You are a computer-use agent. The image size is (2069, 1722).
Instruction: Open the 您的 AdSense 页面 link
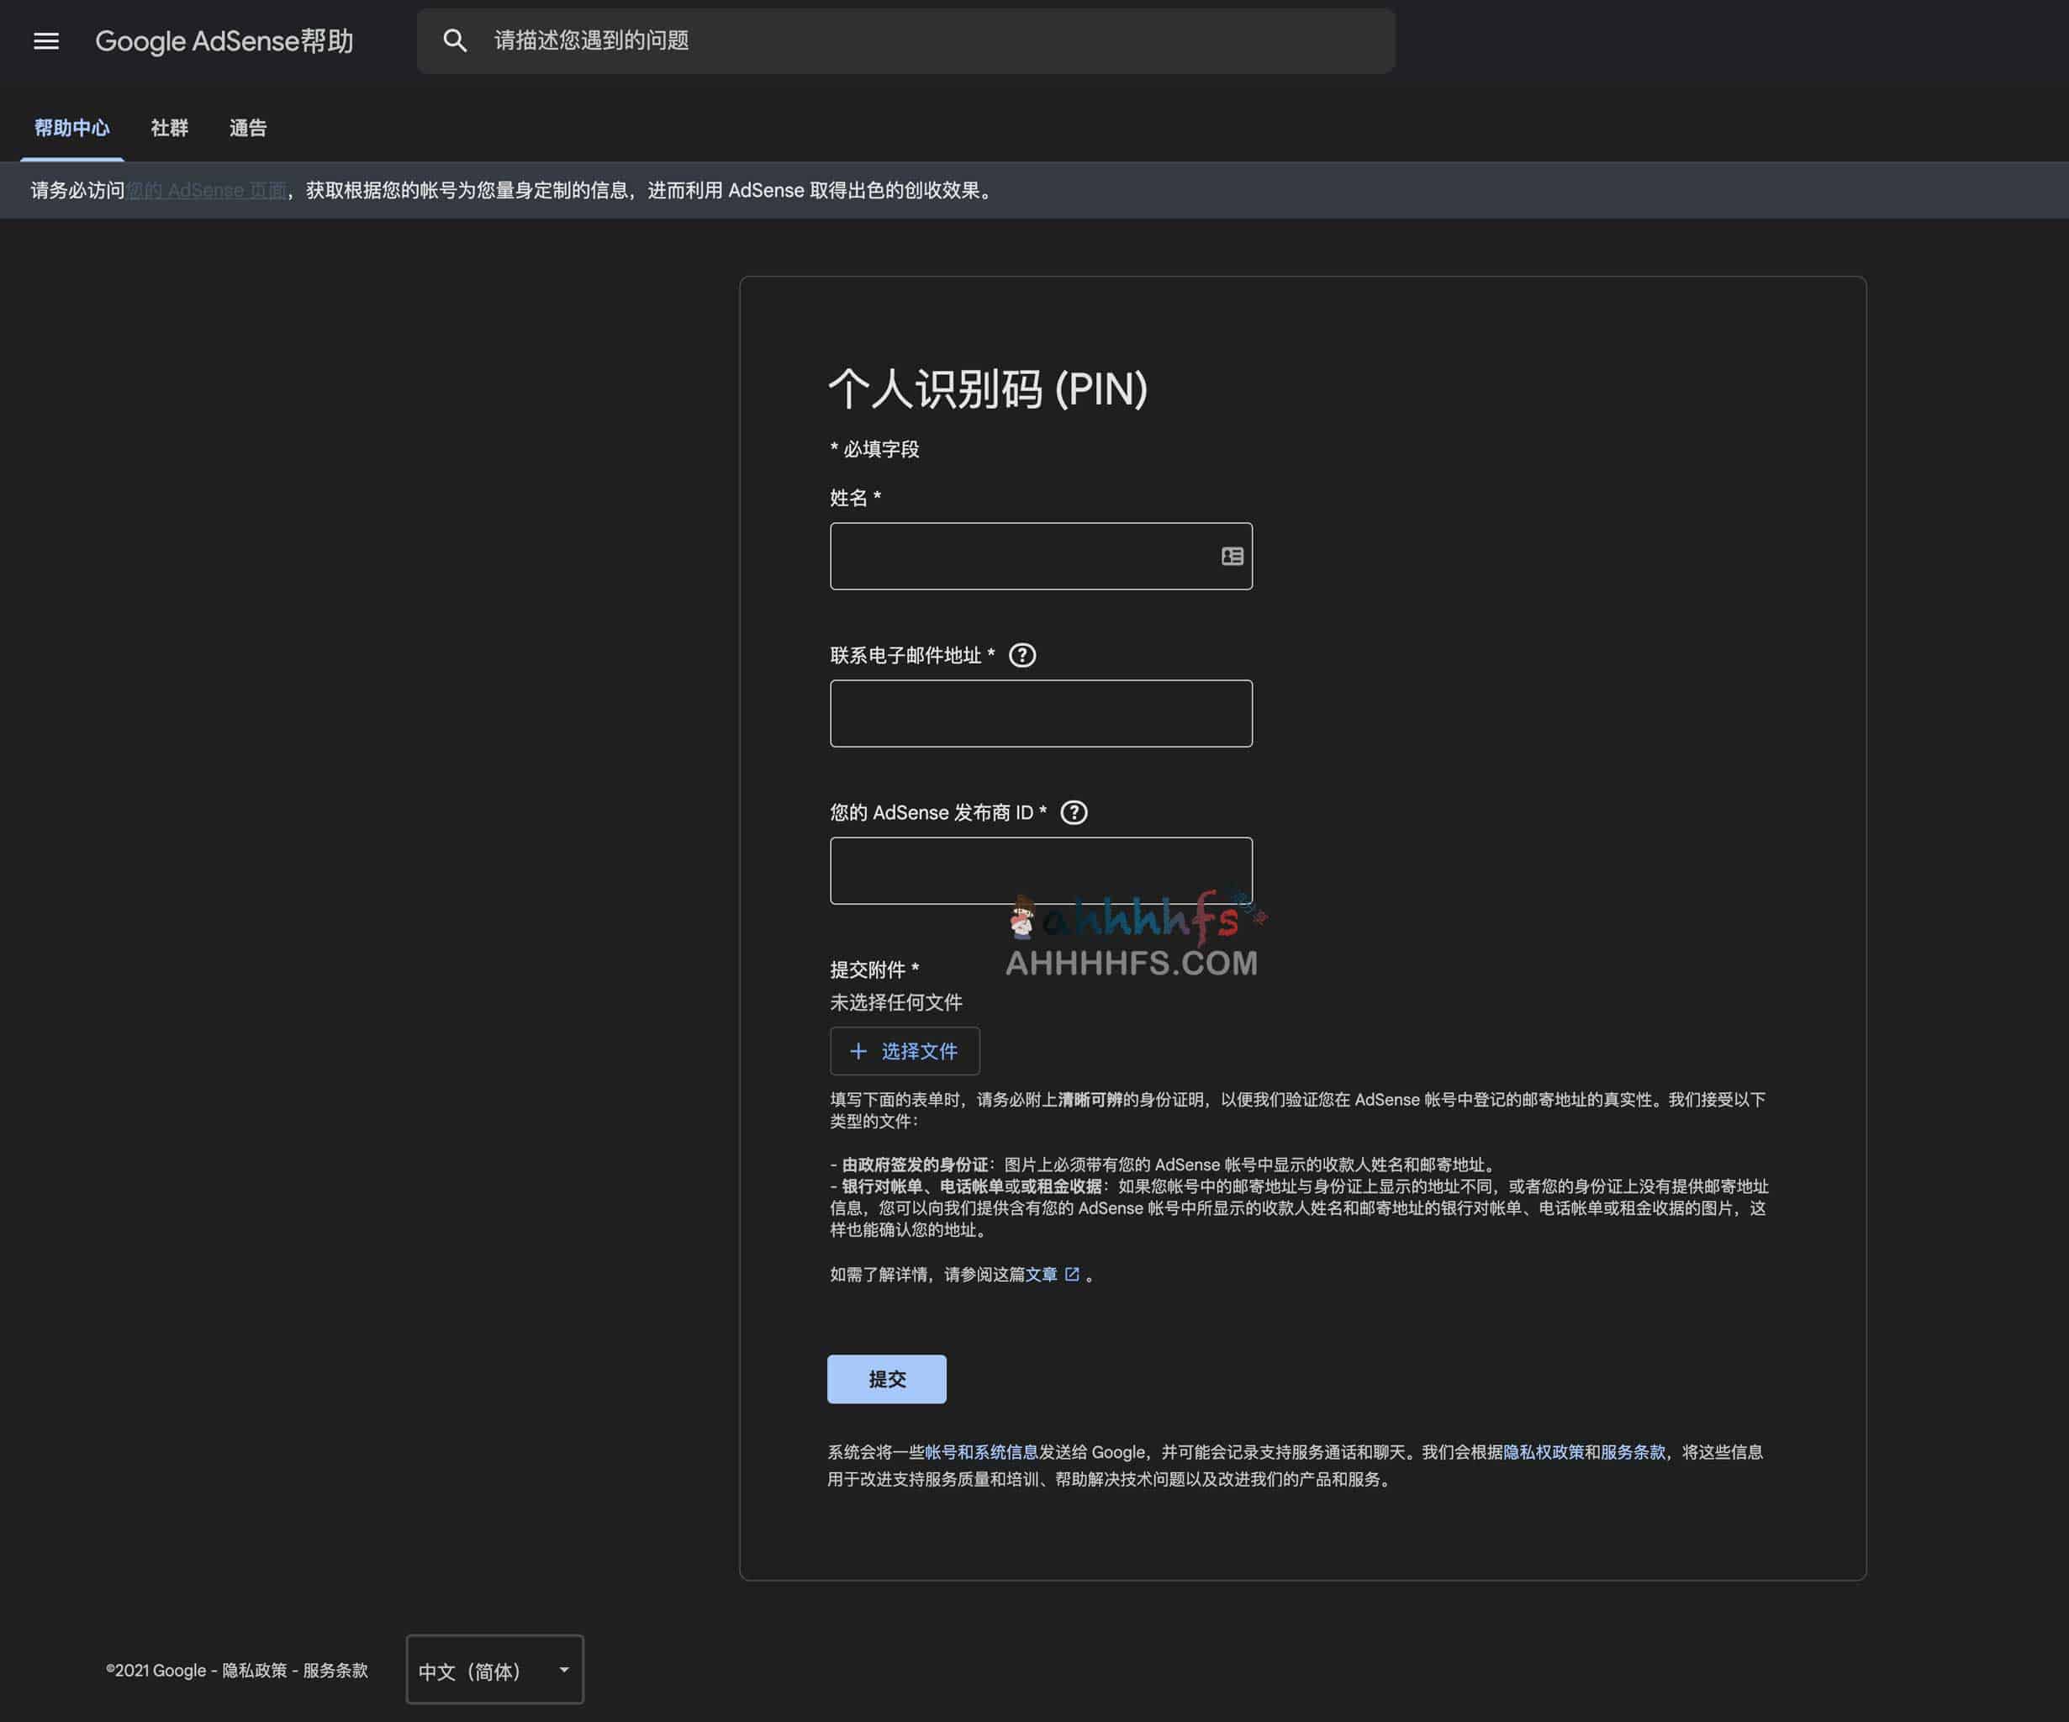(207, 190)
